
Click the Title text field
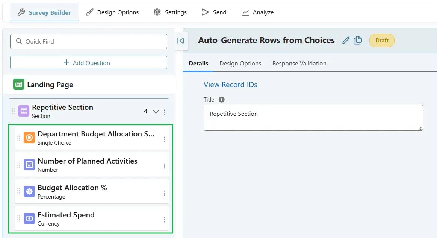pos(313,117)
